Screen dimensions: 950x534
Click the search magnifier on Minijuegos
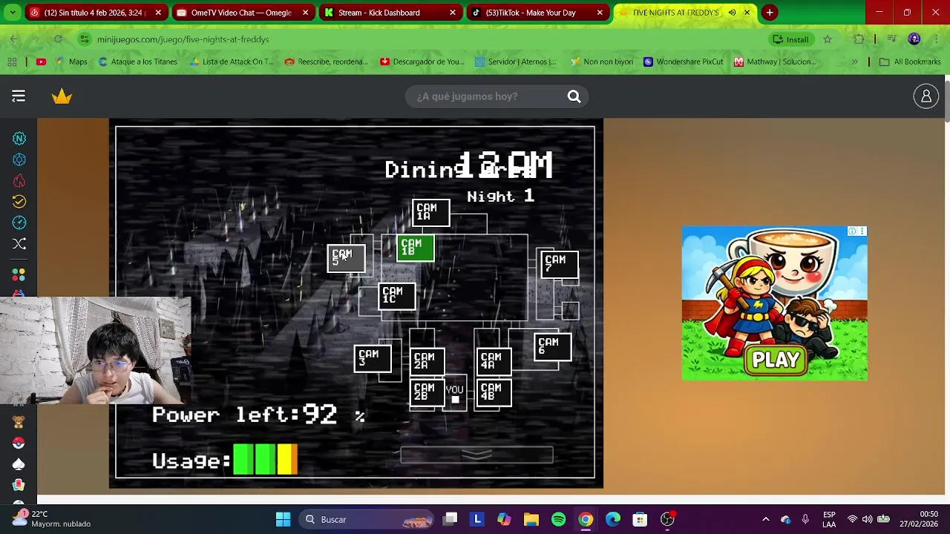click(574, 96)
